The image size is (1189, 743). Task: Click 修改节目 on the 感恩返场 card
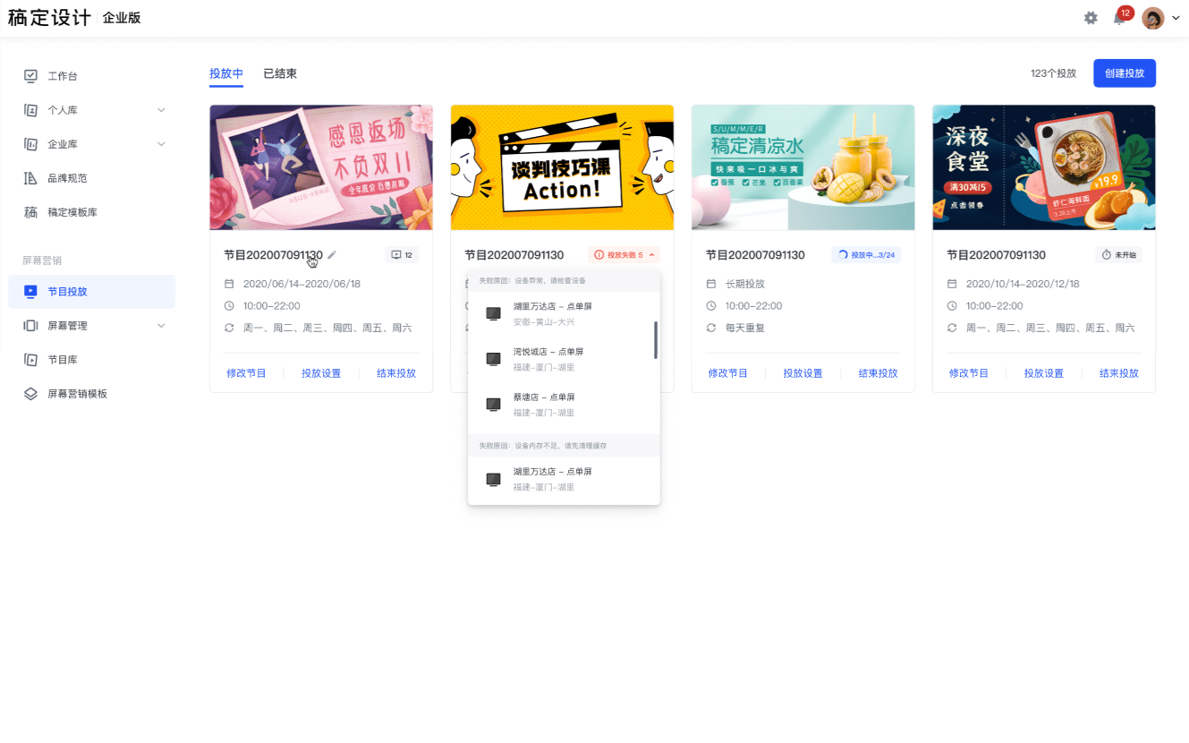(246, 373)
